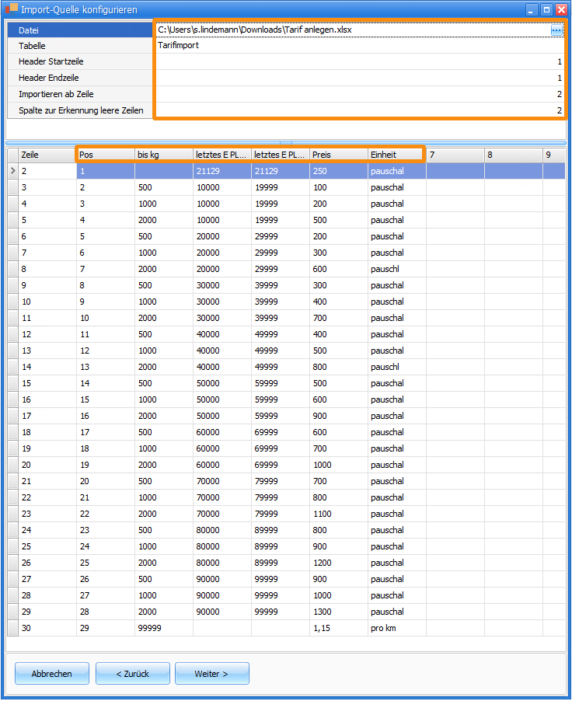
Task: Choose the Einheit column header
Action: (x=395, y=155)
